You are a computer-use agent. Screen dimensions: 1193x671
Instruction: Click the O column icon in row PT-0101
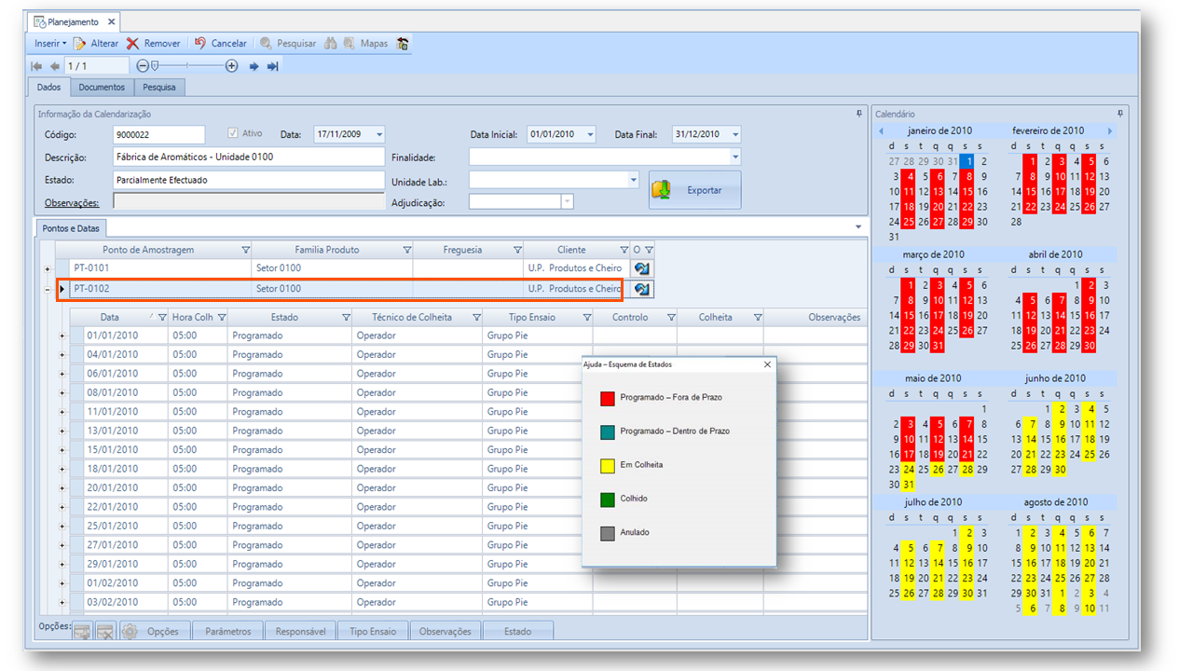coord(641,268)
